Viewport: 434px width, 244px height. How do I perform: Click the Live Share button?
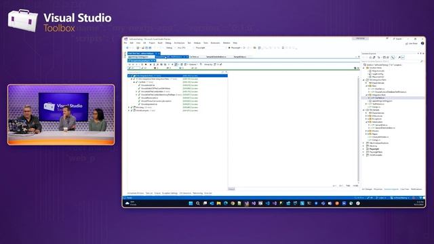(x=412, y=43)
